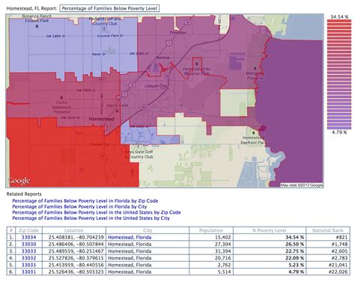Open zip code 33035 link
The image size is (355, 285).
point(28,265)
